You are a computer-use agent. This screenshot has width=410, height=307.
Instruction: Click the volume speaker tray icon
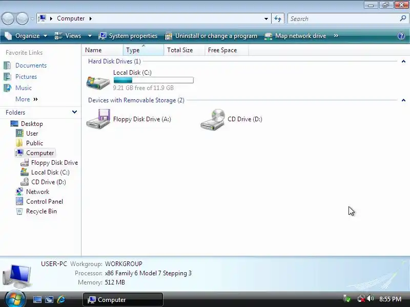pos(370,298)
